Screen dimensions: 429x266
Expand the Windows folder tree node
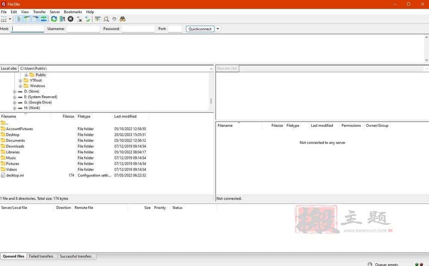pyautogui.click(x=20, y=86)
